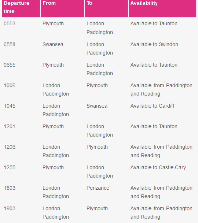The height and width of the screenshot is (223, 198).
Task: Click Available to Castle Cary text
Action: tap(158, 168)
